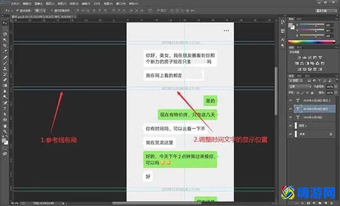Open status bar document info arrow
This screenshot has height=206, width=340.
click(63, 203)
